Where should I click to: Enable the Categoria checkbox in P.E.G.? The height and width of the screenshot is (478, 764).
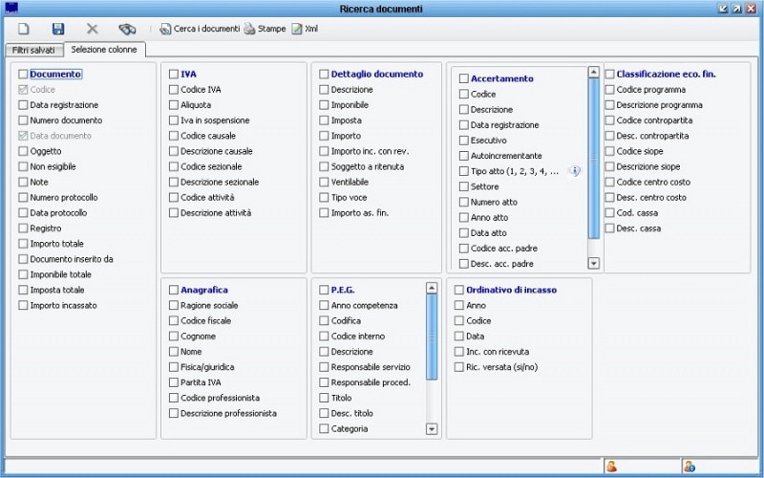click(324, 428)
